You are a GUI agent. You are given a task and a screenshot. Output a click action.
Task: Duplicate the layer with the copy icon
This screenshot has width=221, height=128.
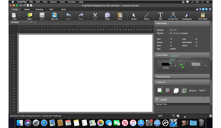[x=176, y=90]
